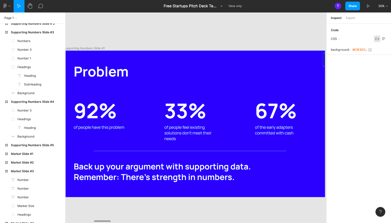The image size is (391, 223).
Task: Open the 50% zoom dropdown
Action: click(x=383, y=6)
